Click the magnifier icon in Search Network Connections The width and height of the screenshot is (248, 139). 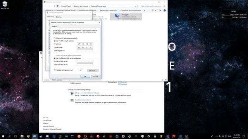point(164,6)
